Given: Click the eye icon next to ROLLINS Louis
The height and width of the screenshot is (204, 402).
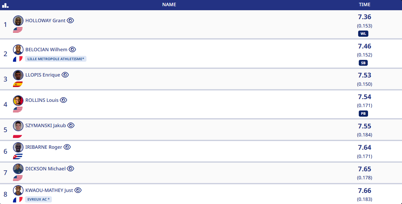Looking at the screenshot, I should coord(63,100).
